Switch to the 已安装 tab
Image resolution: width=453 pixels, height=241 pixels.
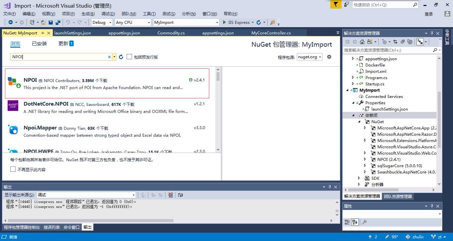coord(39,44)
